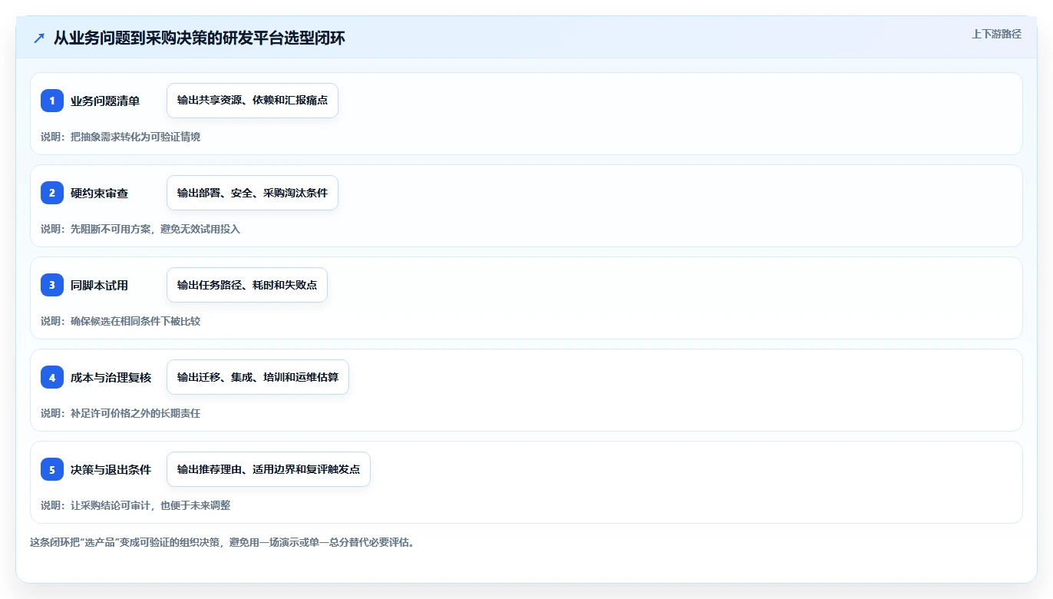Click the step 3 number badge

point(52,285)
